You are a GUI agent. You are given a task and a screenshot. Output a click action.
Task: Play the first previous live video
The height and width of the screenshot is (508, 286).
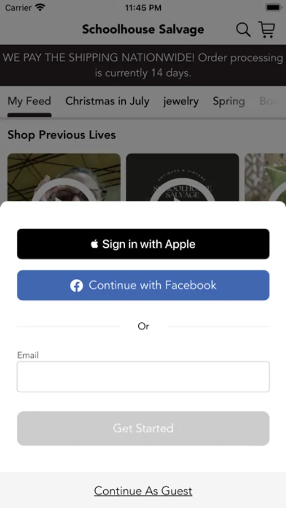click(64, 177)
